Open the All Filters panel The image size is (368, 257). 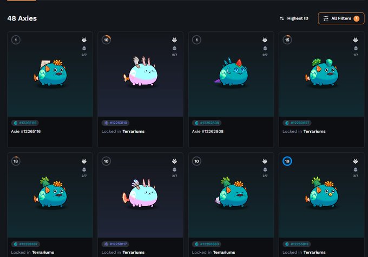(x=341, y=18)
